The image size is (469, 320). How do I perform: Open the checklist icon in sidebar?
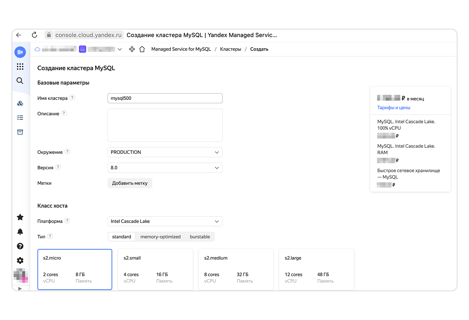(x=20, y=118)
